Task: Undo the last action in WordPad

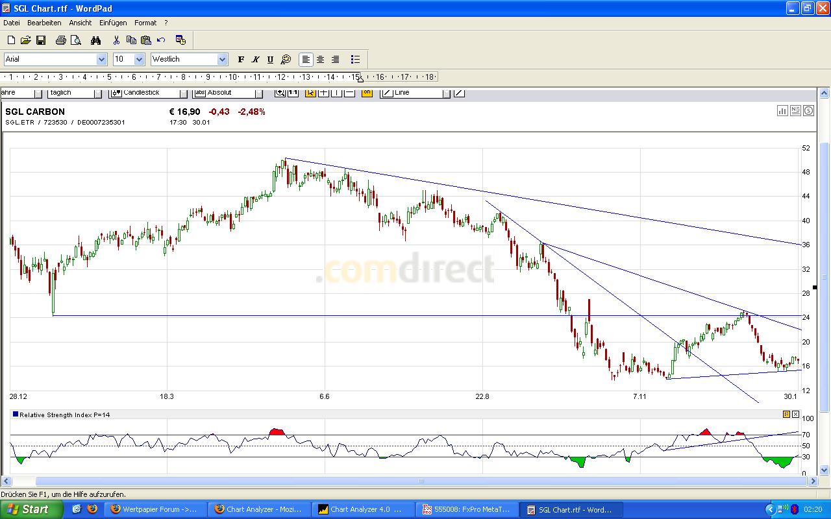Action: (x=161, y=40)
